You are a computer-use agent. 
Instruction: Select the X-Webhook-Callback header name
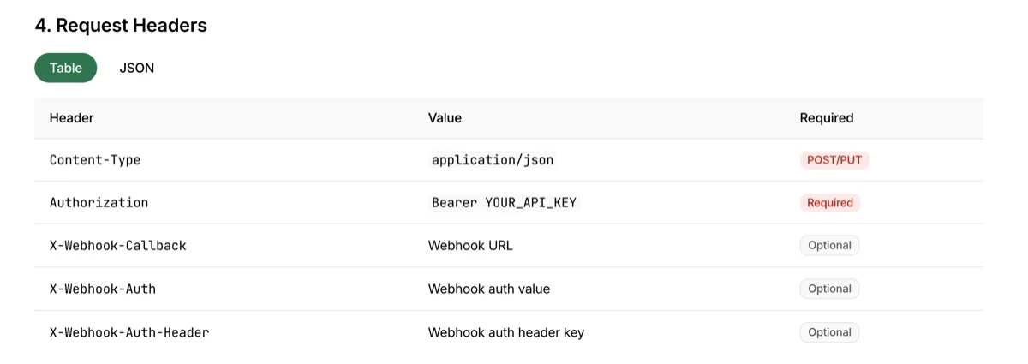(117, 246)
